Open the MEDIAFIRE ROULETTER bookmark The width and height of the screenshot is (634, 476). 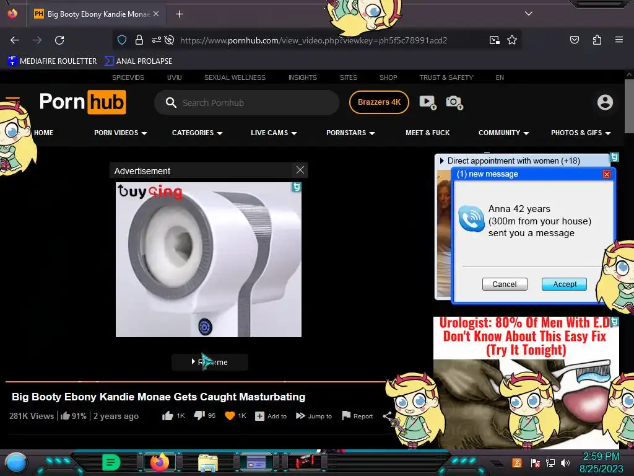click(x=52, y=61)
